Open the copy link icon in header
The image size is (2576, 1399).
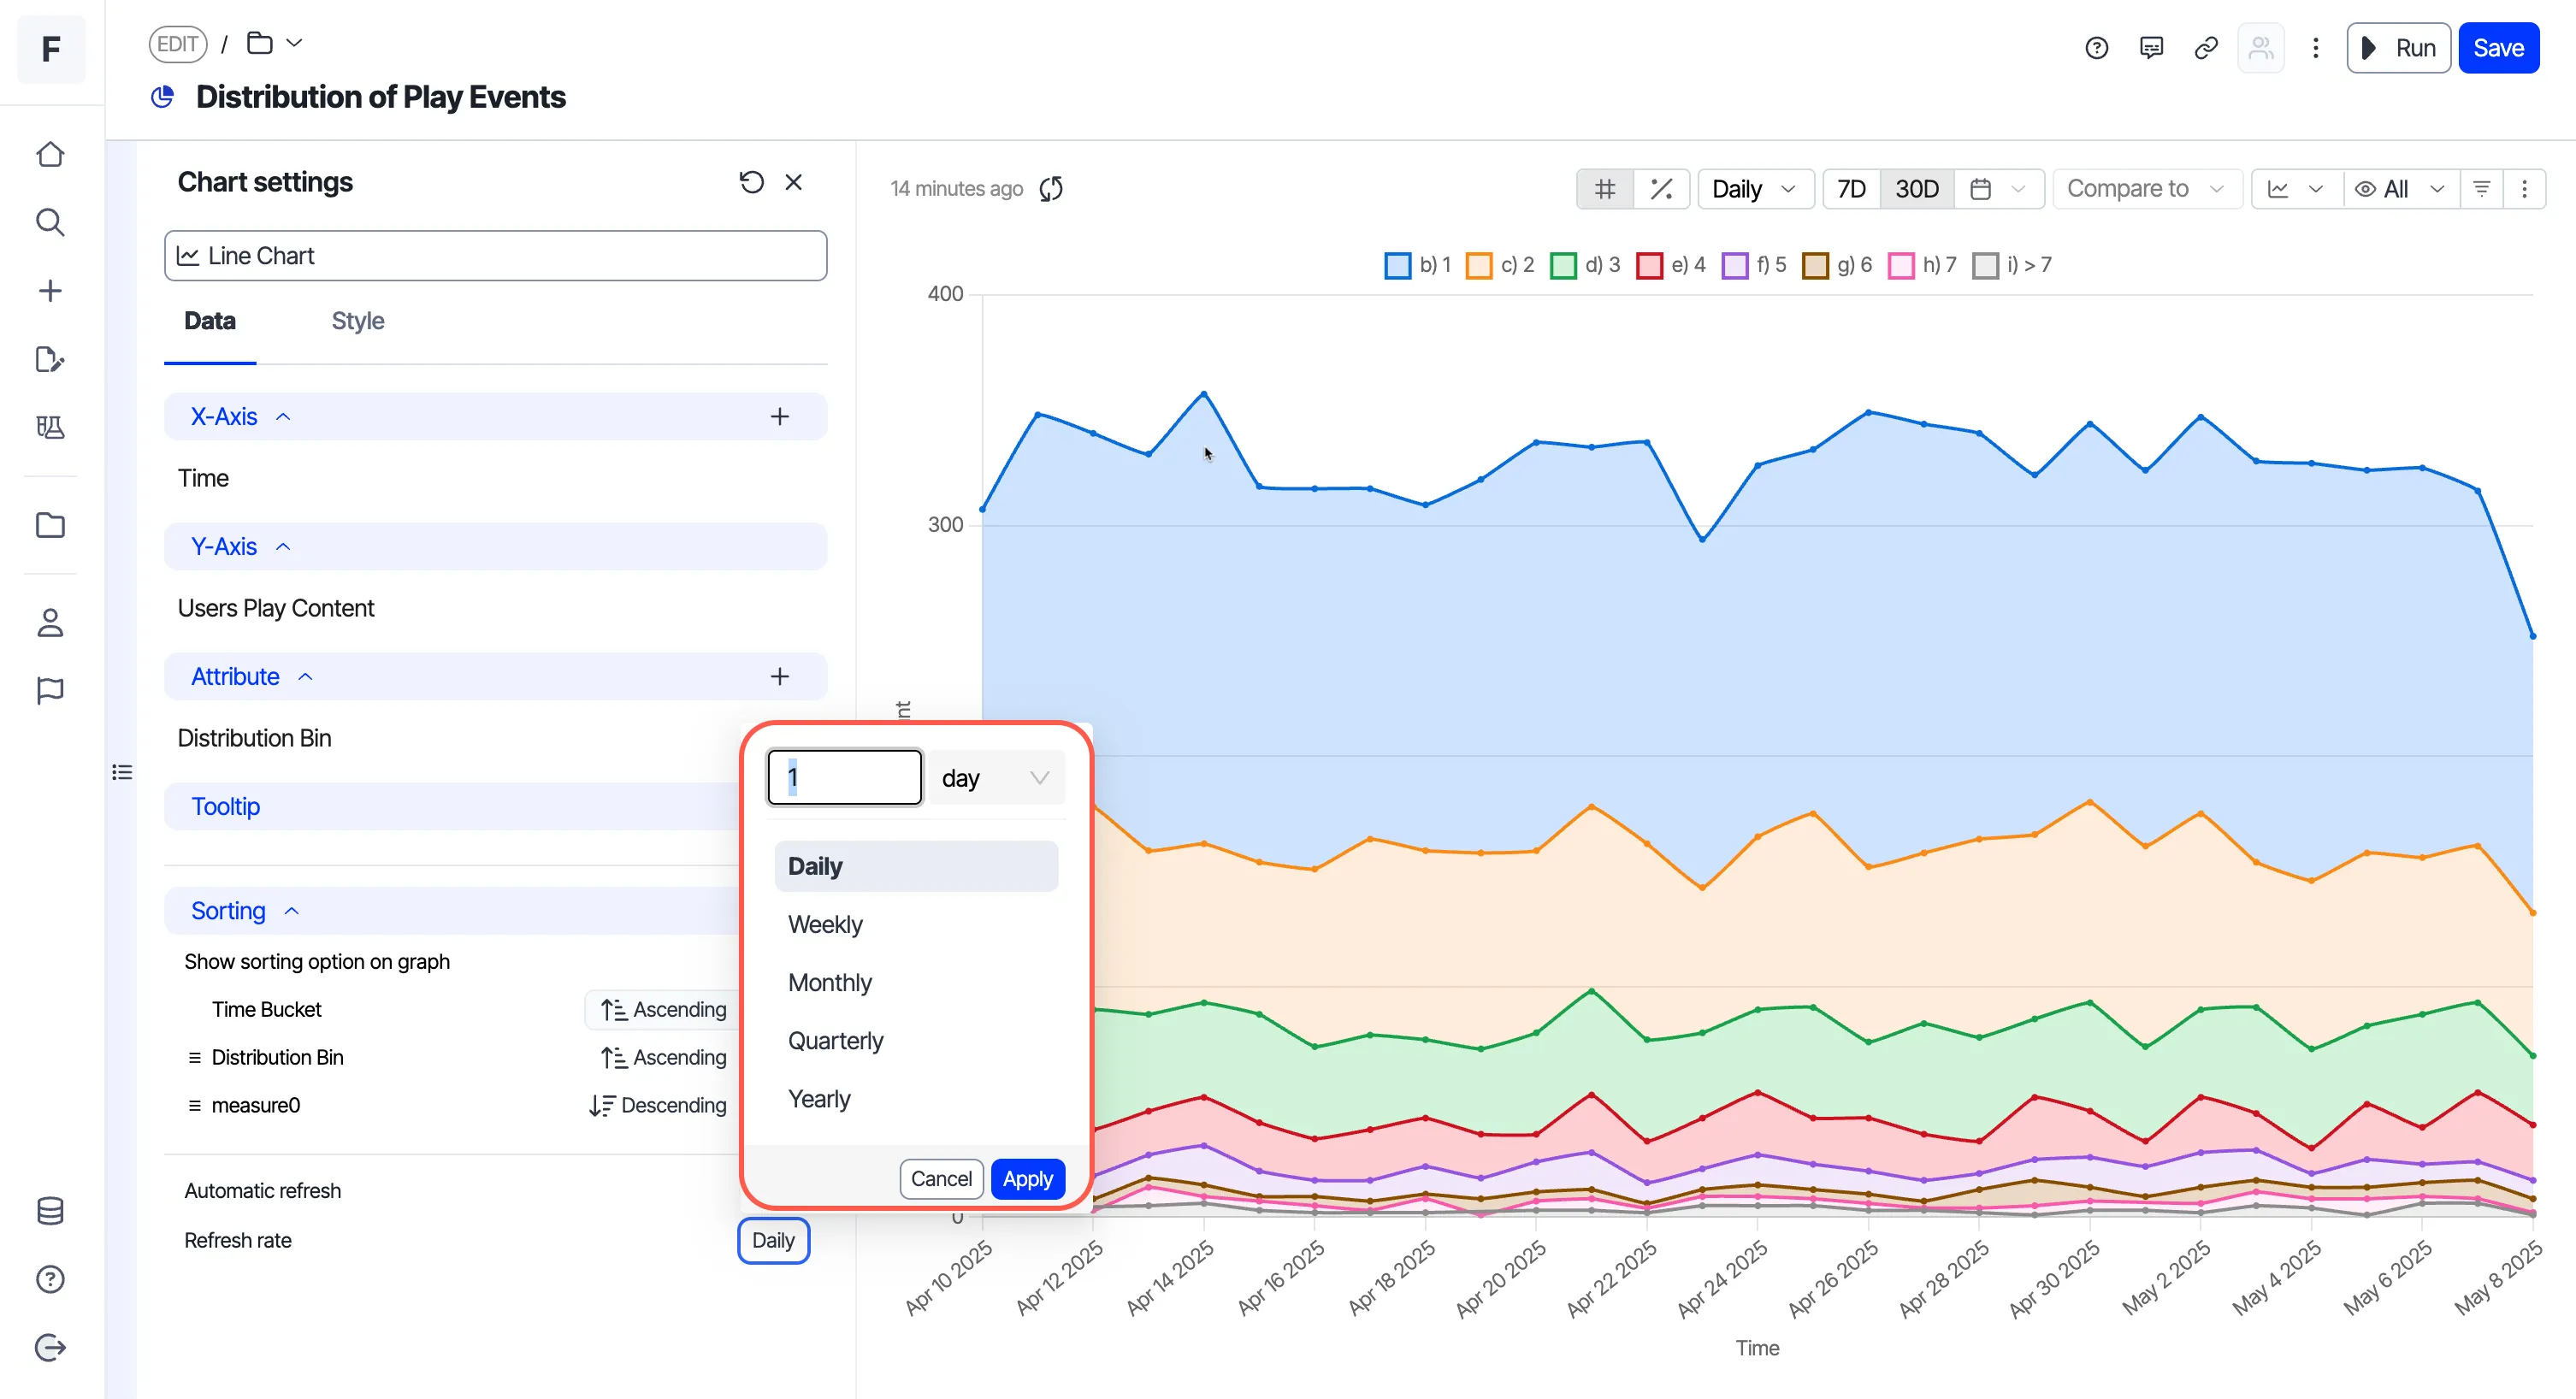tap(2206, 48)
